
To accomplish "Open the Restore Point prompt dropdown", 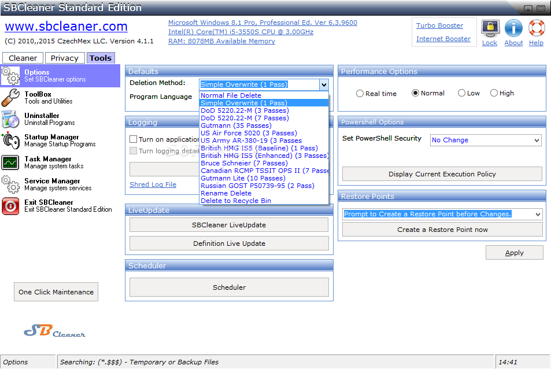I will click(442, 214).
